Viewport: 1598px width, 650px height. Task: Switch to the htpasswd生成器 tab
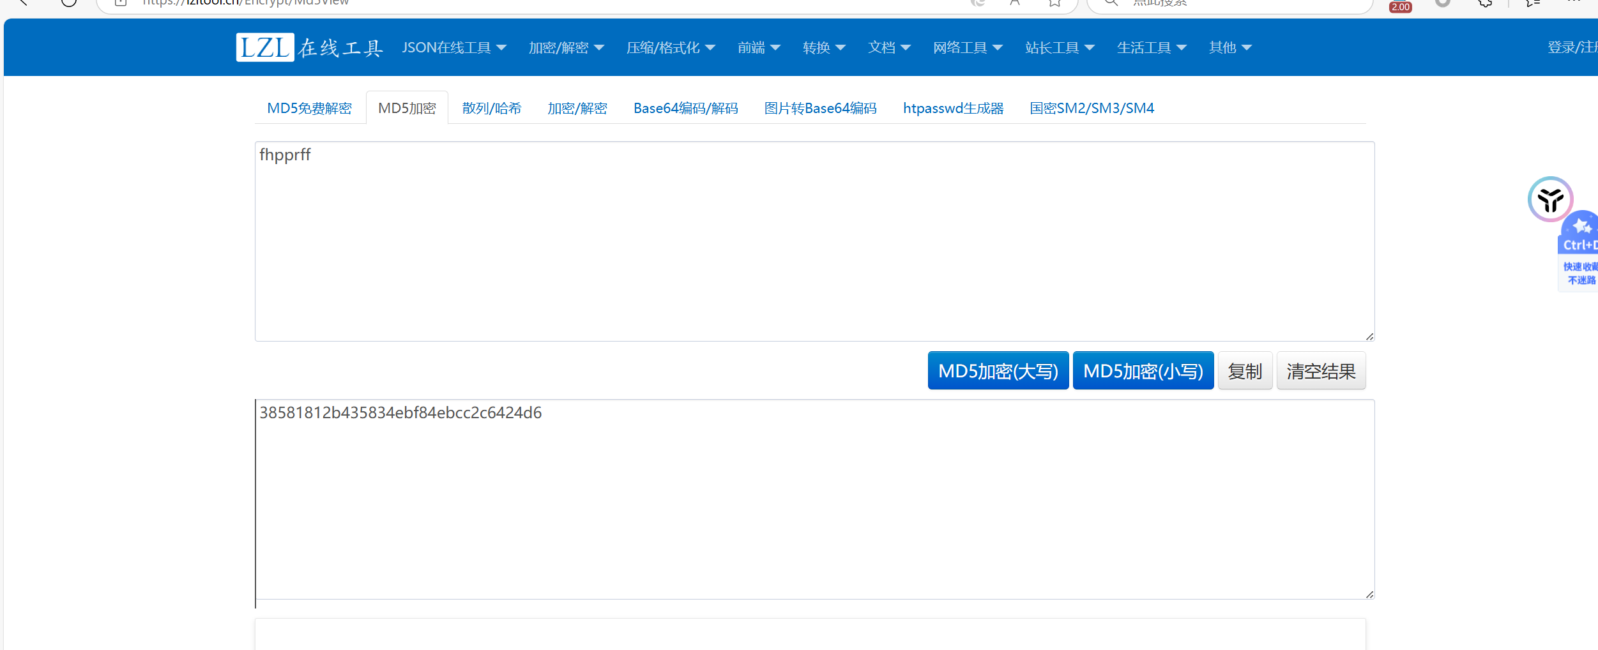(954, 108)
